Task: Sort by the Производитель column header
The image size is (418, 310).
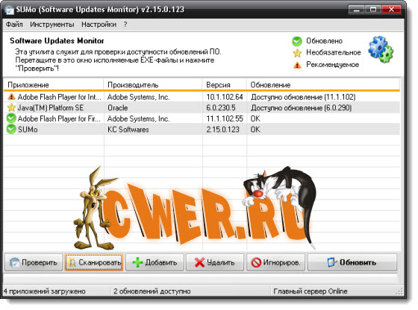Action: [x=153, y=85]
